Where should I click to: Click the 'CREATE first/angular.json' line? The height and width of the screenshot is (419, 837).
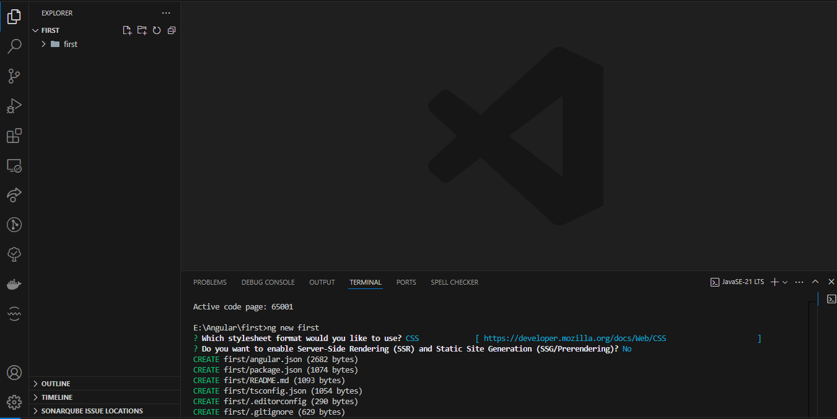tap(276, 360)
